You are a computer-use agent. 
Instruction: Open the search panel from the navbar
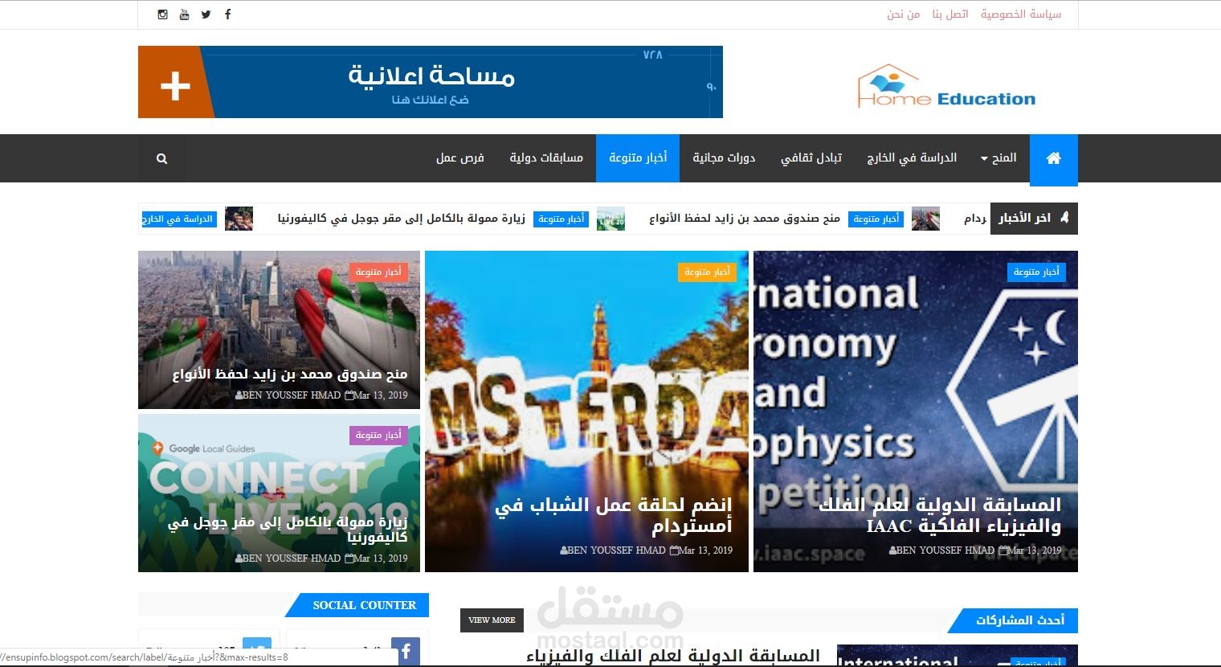161,158
